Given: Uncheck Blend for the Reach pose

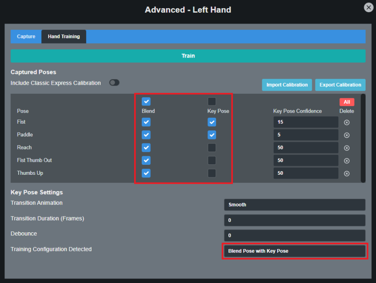Looking at the screenshot, I should coord(146,148).
